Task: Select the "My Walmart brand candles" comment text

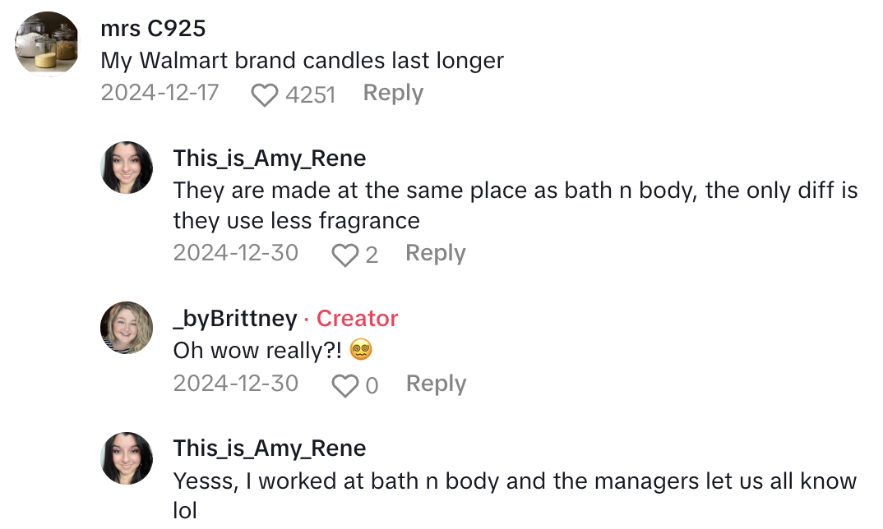Action: point(302,61)
